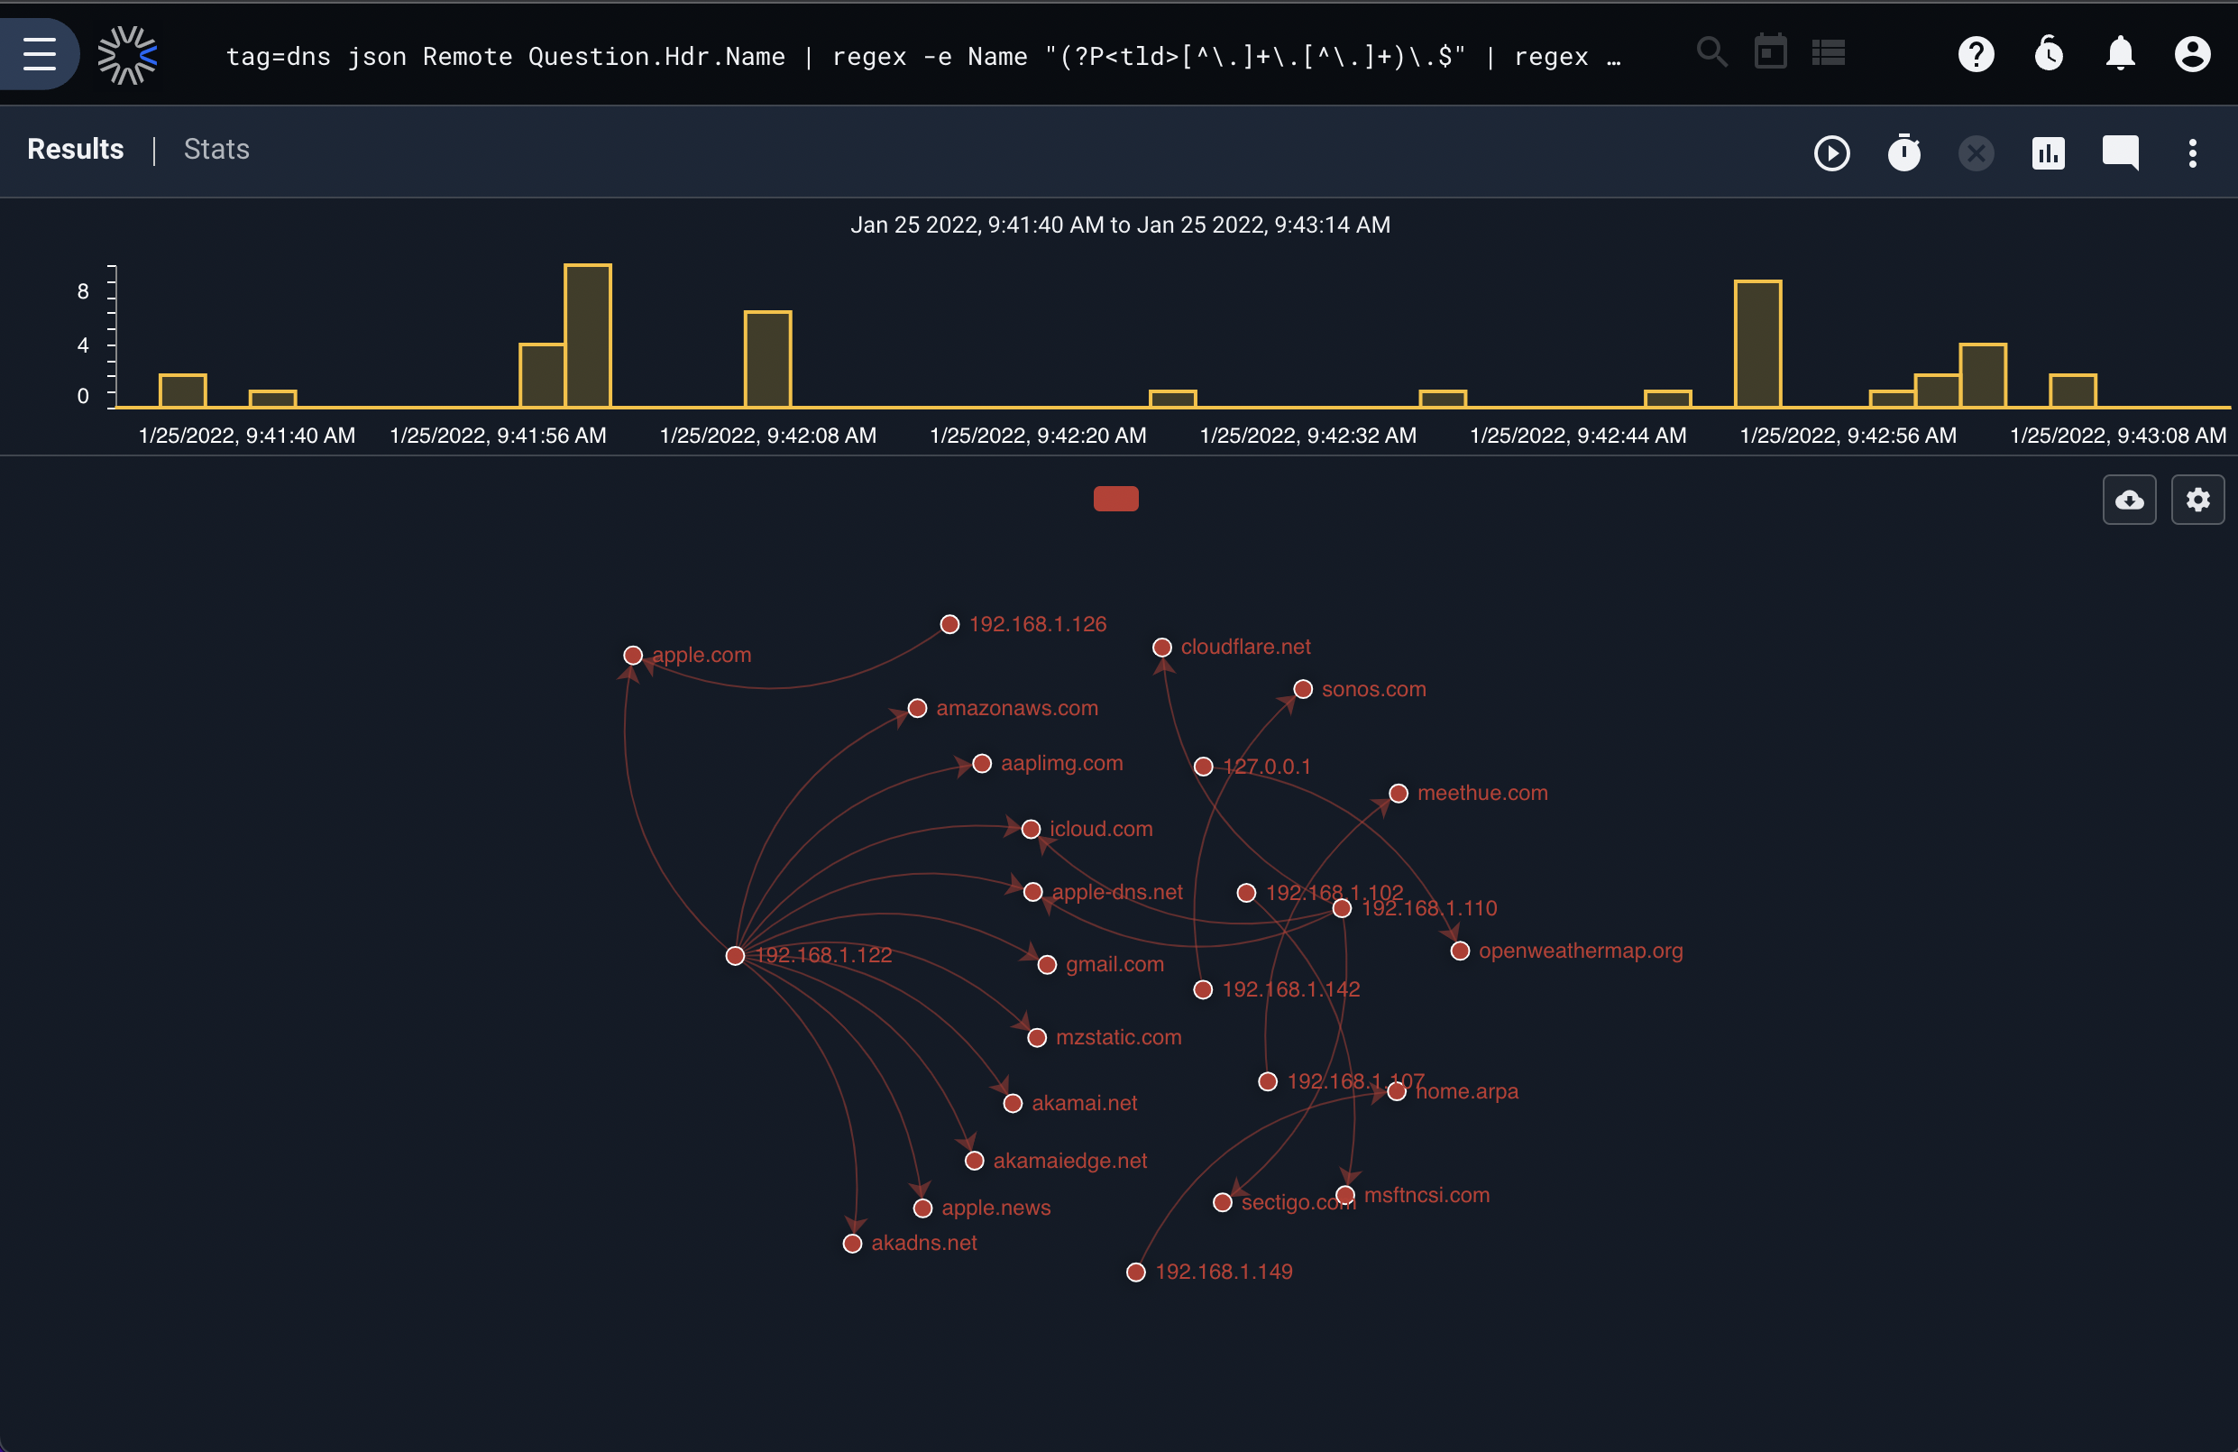The height and width of the screenshot is (1452, 2238).
Task: Open the query library list icon
Action: pyautogui.click(x=1828, y=52)
